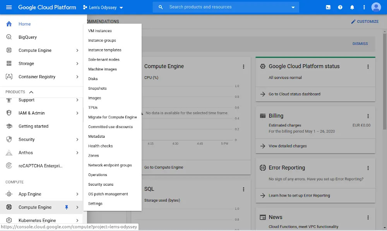Viewport: 387px width, 231px height.
Task: Click the BigQuery icon in sidebar
Action: [x=9, y=37]
